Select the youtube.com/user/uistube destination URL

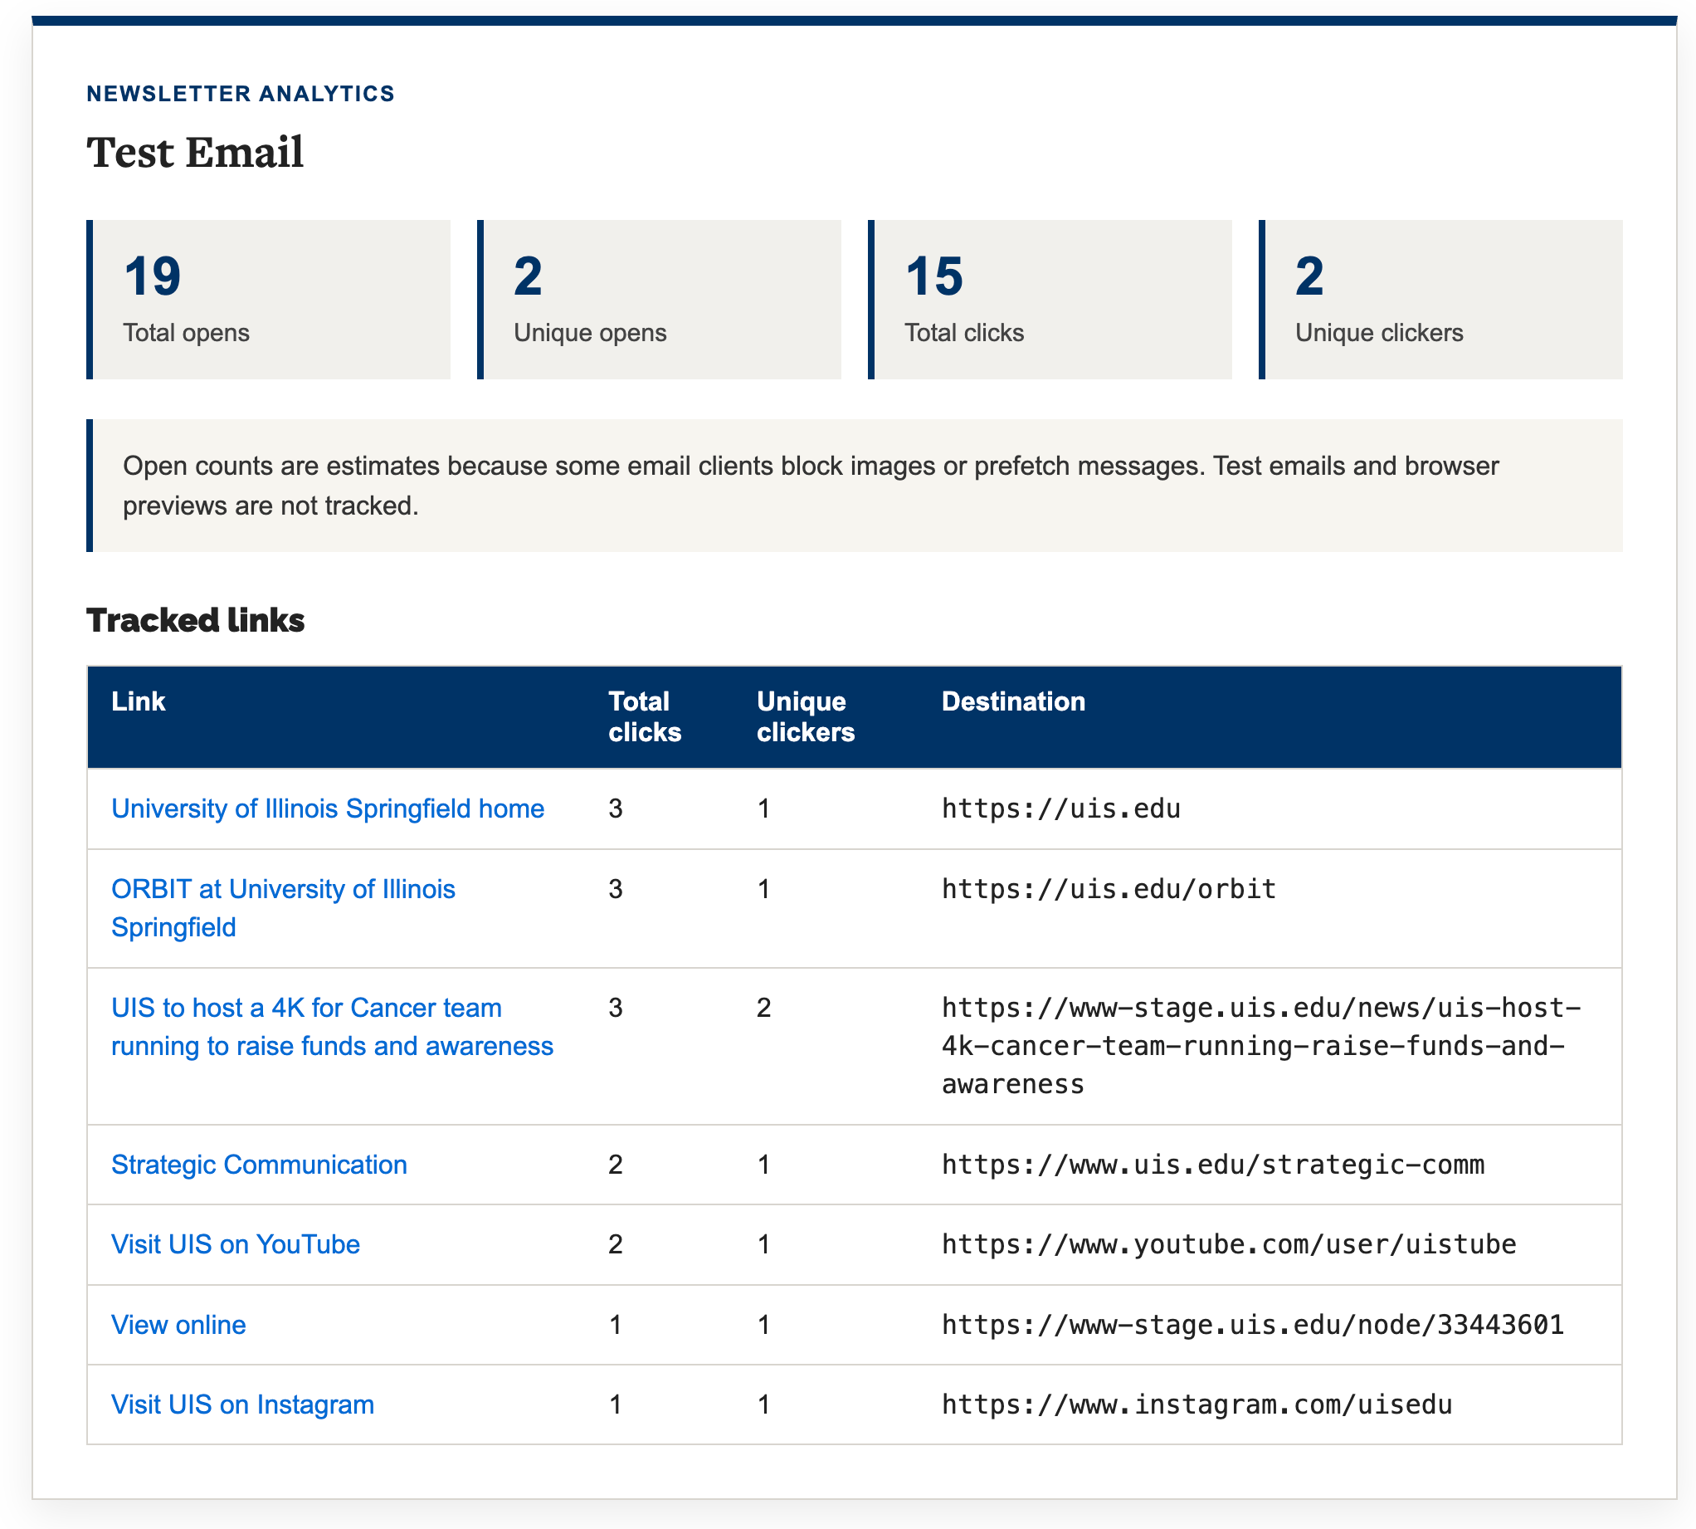point(1228,1244)
